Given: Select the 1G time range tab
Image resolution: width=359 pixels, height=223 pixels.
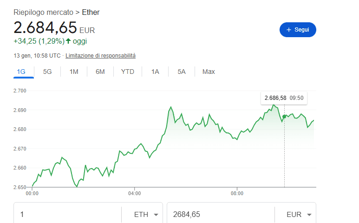Looking at the screenshot, I should [21, 72].
